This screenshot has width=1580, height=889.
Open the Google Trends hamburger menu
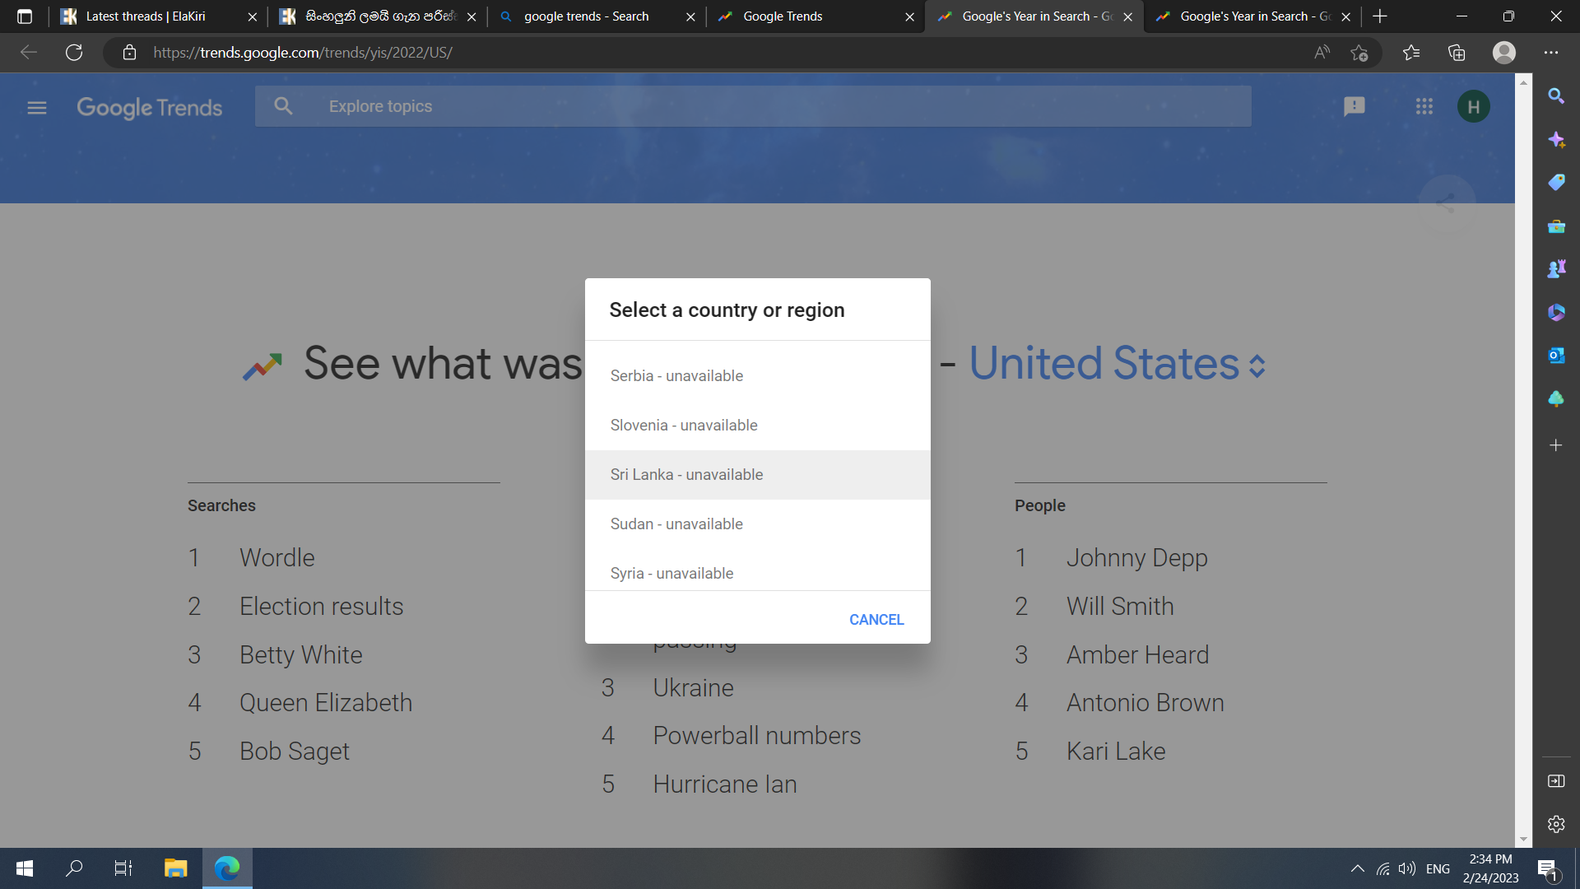click(37, 108)
